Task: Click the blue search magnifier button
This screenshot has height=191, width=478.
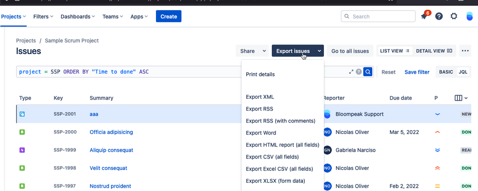Action: [367, 72]
